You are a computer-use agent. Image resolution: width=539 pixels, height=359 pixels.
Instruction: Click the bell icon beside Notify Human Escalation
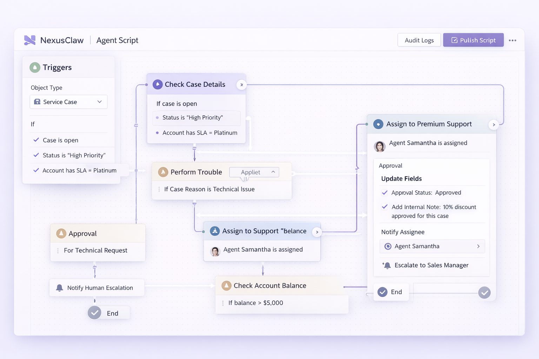[59, 287]
